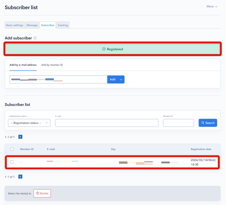226x205 pixels.
Task: Switch to Add by member ID
Action: (x=52, y=65)
